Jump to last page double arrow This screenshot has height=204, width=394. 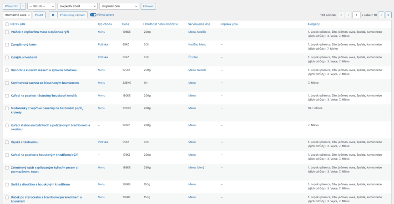click(388, 15)
